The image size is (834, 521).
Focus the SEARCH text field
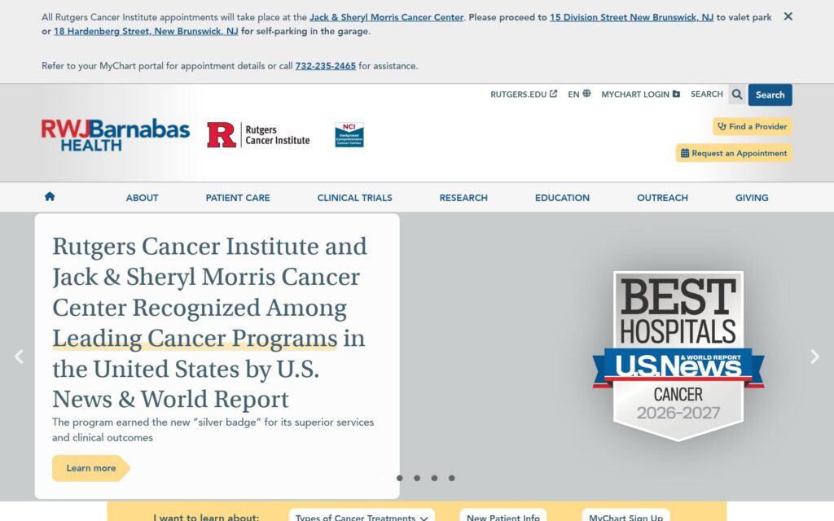707,94
